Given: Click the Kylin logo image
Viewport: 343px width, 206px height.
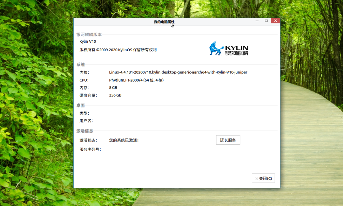Looking at the screenshot, I should tap(228, 48).
